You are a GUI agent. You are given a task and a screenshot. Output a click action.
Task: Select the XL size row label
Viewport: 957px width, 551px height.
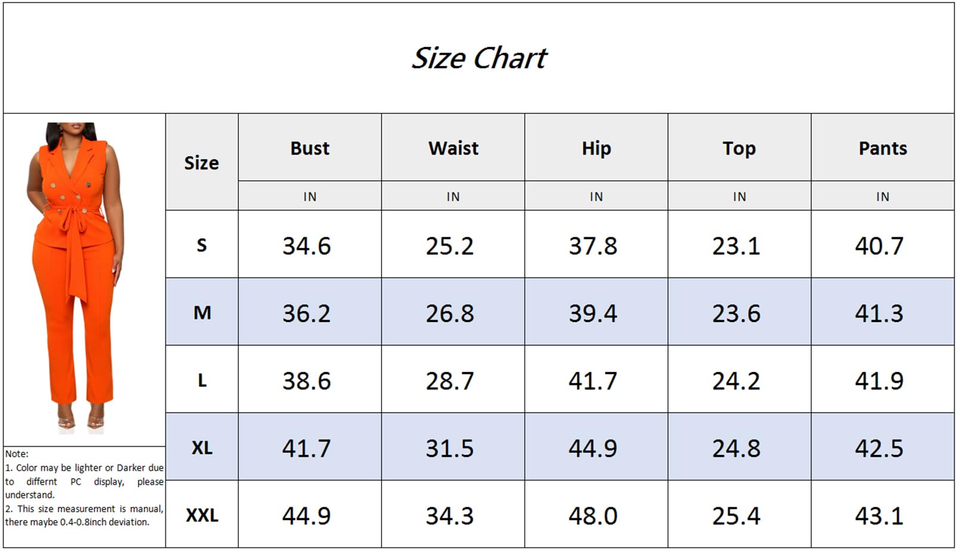[x=202, y=447]
